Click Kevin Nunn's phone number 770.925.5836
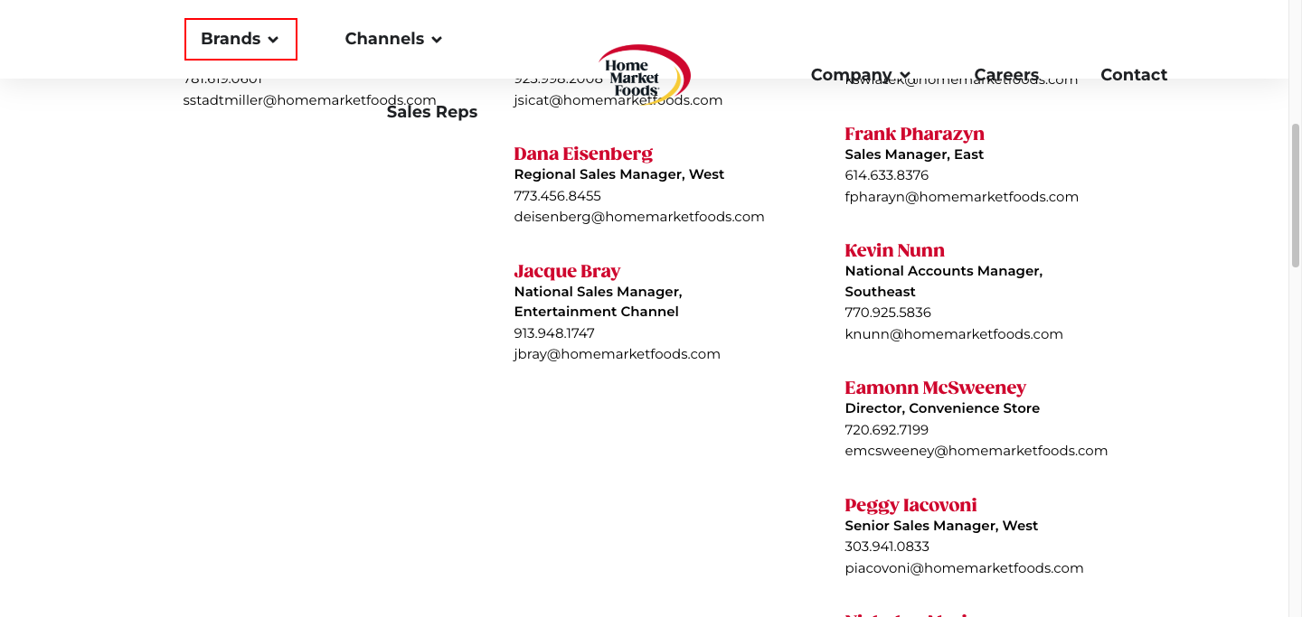 [887, 313]
